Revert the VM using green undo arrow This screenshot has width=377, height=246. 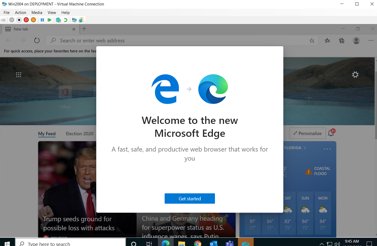tap(66, 20)
